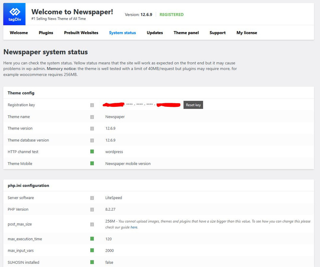Image resolution: width=320 pixels, height=267 pixels.
Task: Open info icon for post_max_size
Action: point(92,224)
